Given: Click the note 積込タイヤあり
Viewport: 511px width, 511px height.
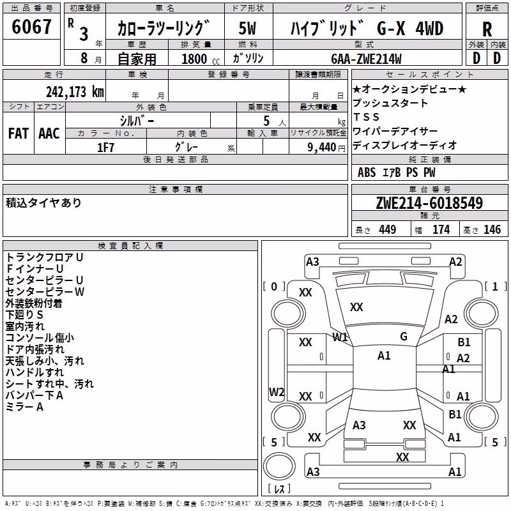Looking at the screenshot, I should [43, 202].
